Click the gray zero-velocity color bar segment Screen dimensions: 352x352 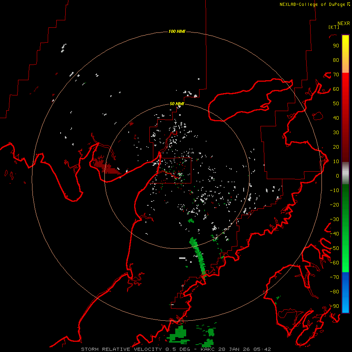point(345,173)
